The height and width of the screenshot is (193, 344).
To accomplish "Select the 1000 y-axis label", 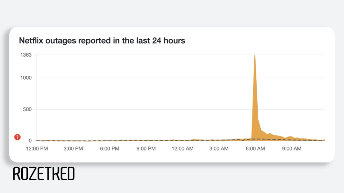I will pos(26,78).
